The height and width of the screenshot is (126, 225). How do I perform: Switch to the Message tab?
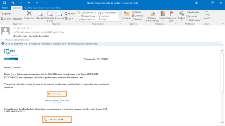[17, 8]
